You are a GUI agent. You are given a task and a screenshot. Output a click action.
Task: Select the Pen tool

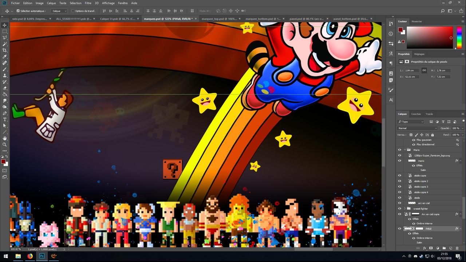tap(5, 113)
